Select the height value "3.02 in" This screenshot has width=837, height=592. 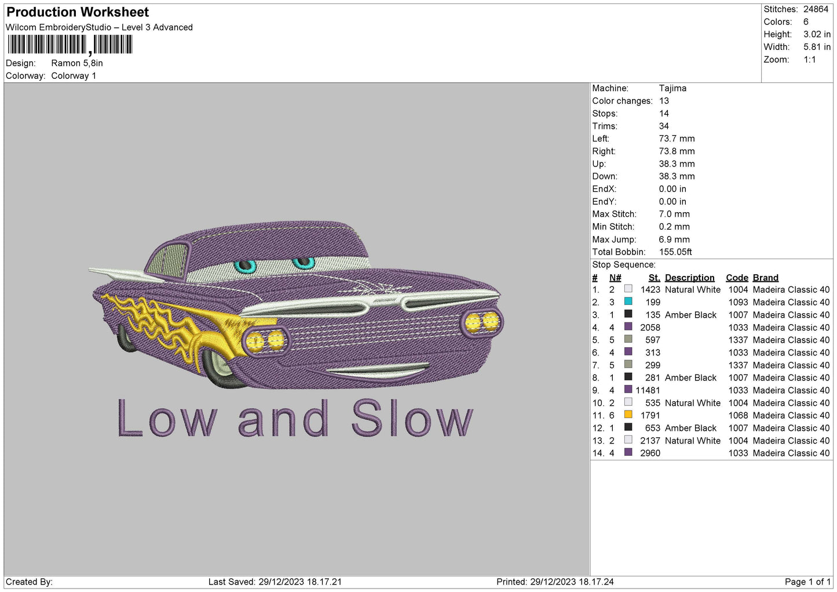(817, 34)
